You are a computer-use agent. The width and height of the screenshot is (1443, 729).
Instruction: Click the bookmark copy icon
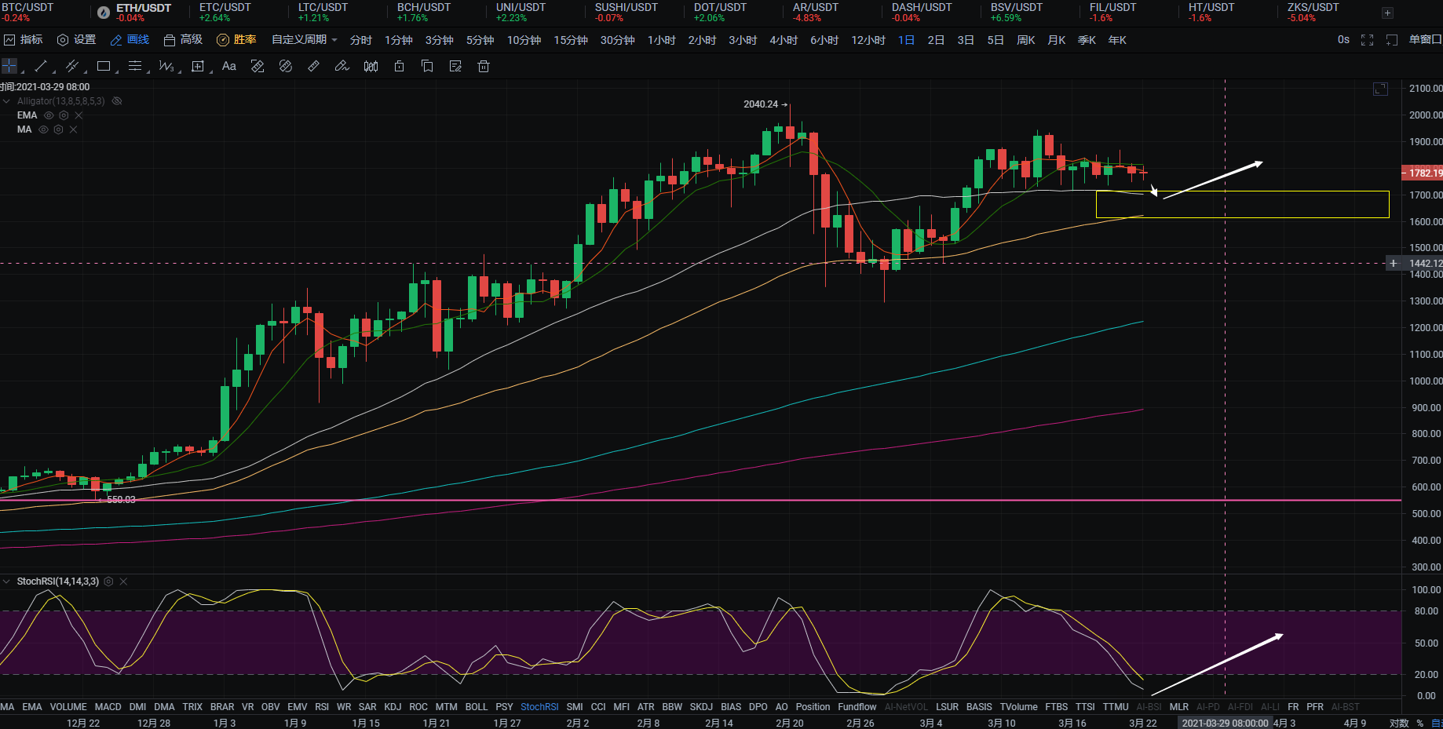(x=427, y=67)
